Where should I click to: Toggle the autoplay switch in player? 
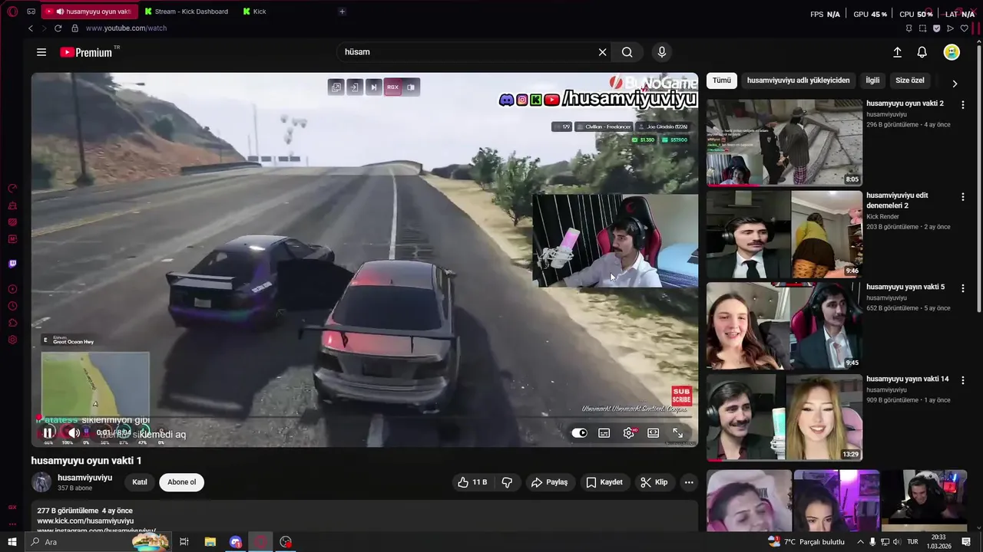click(x=580, y=433)
